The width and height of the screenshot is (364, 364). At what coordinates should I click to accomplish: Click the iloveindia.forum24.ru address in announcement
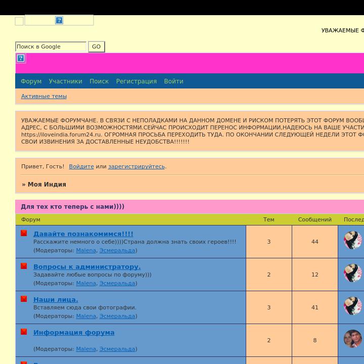pos(61,134)
